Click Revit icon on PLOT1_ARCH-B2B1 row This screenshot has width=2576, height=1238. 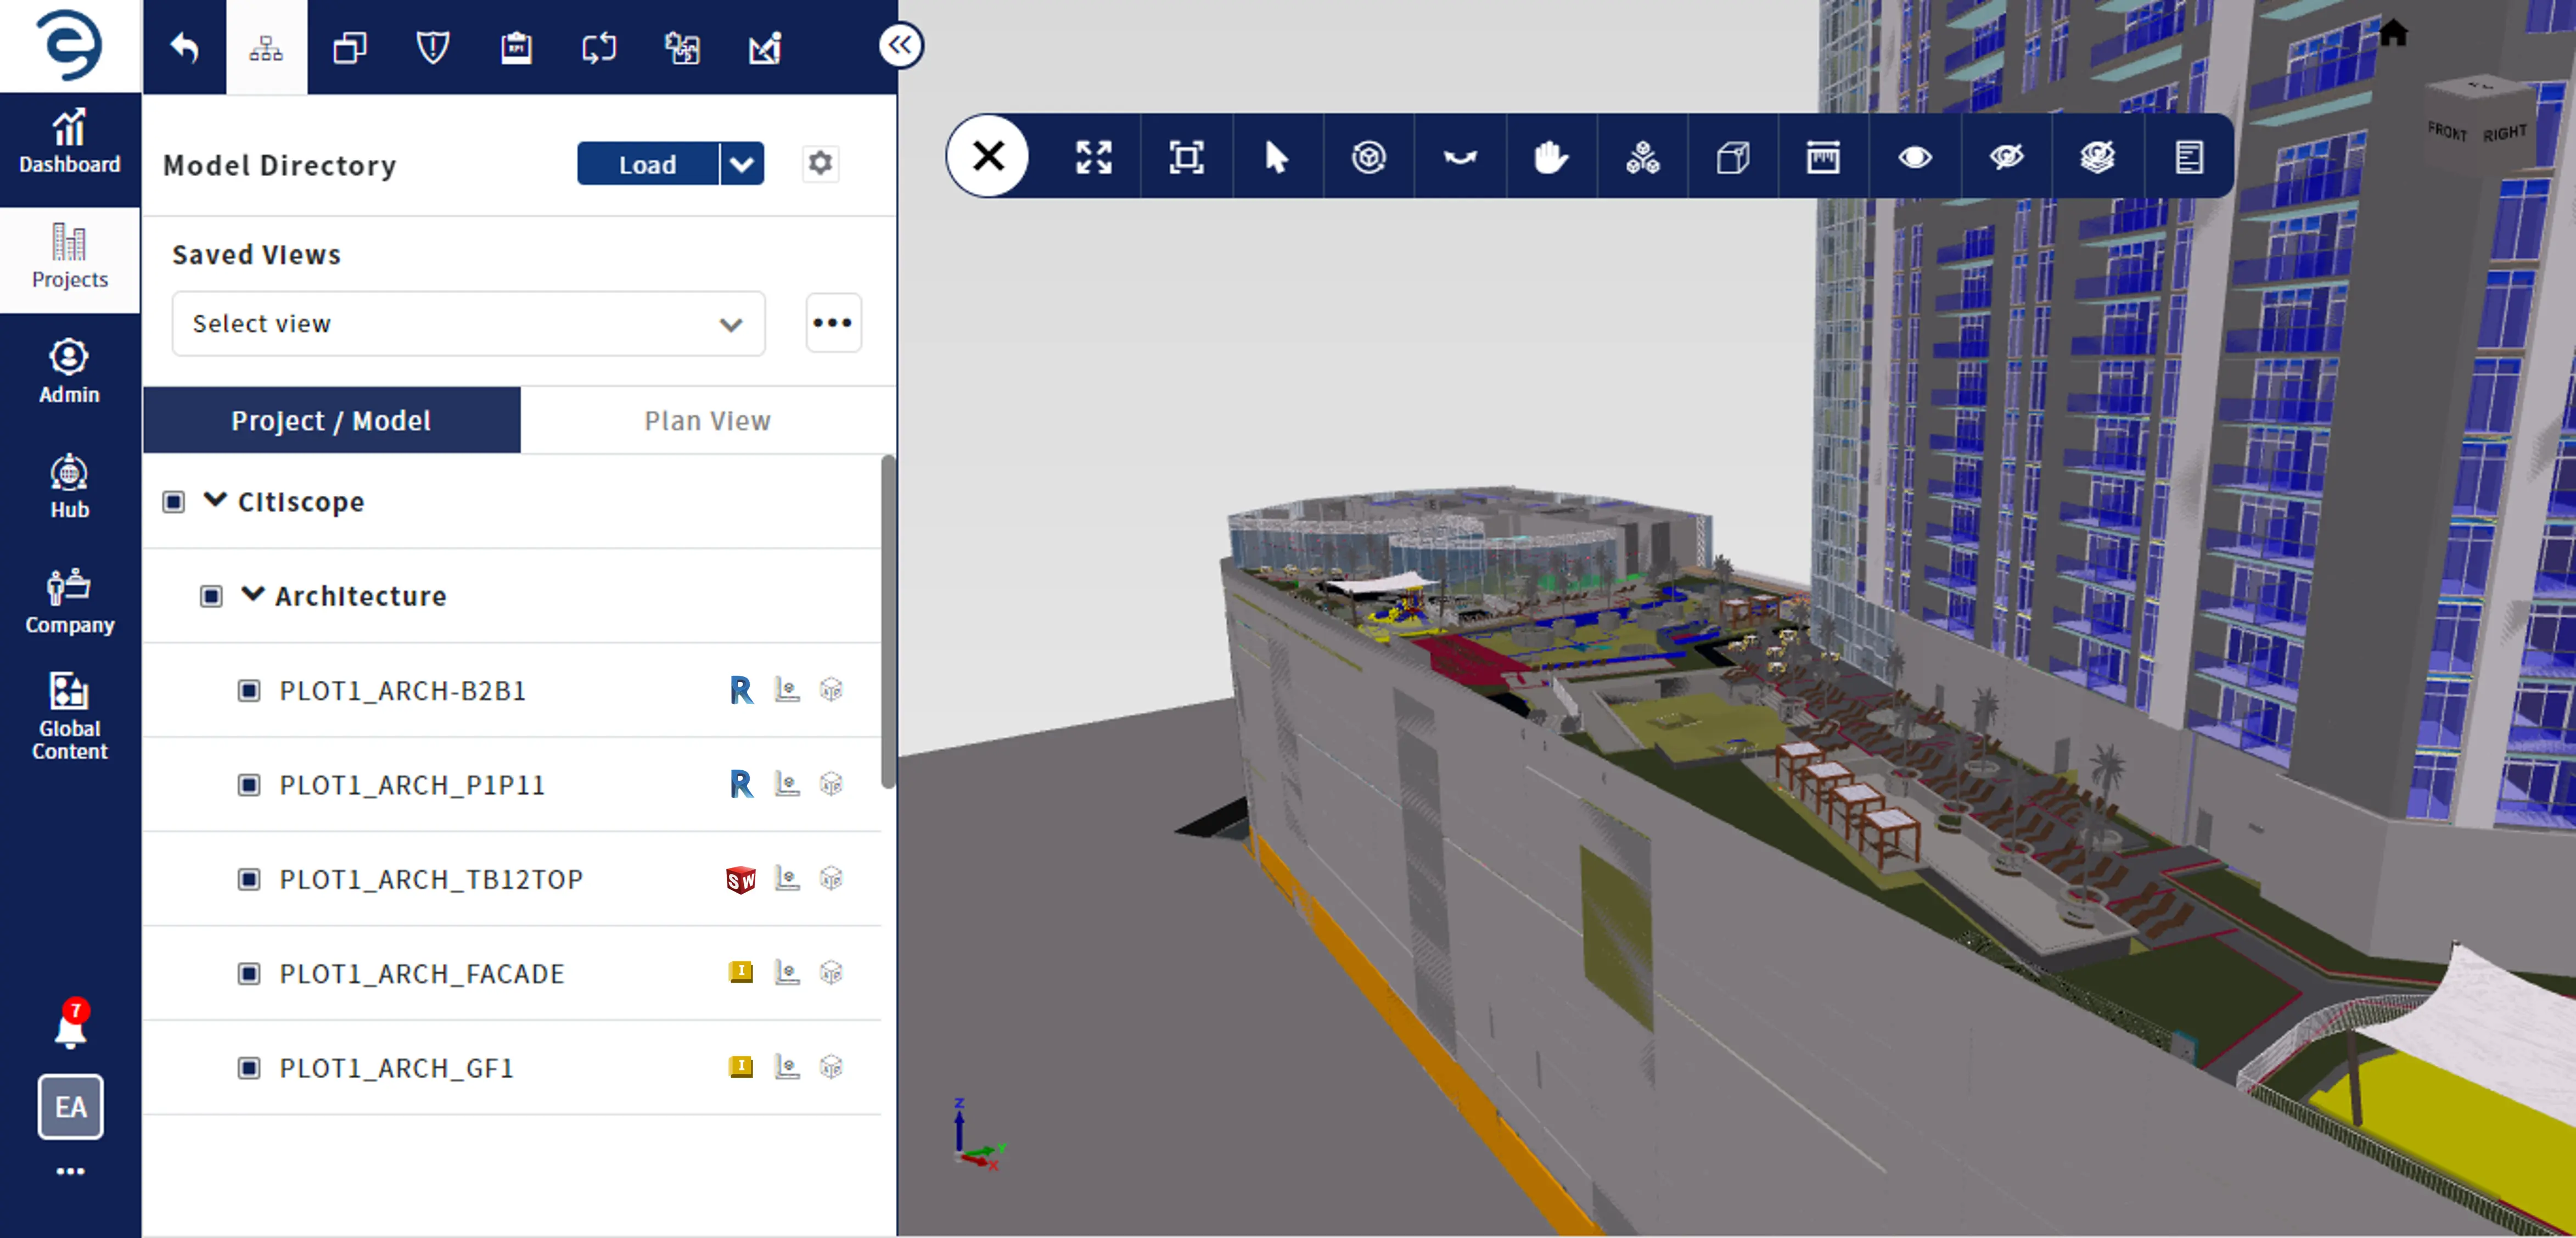[741, 690]
